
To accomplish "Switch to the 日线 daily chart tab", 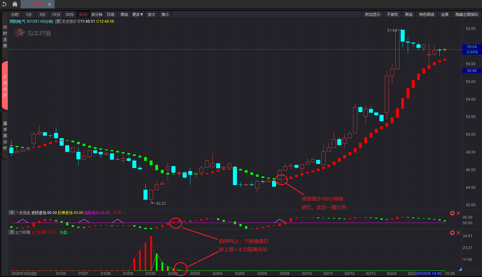I will (x=111, y=15).
